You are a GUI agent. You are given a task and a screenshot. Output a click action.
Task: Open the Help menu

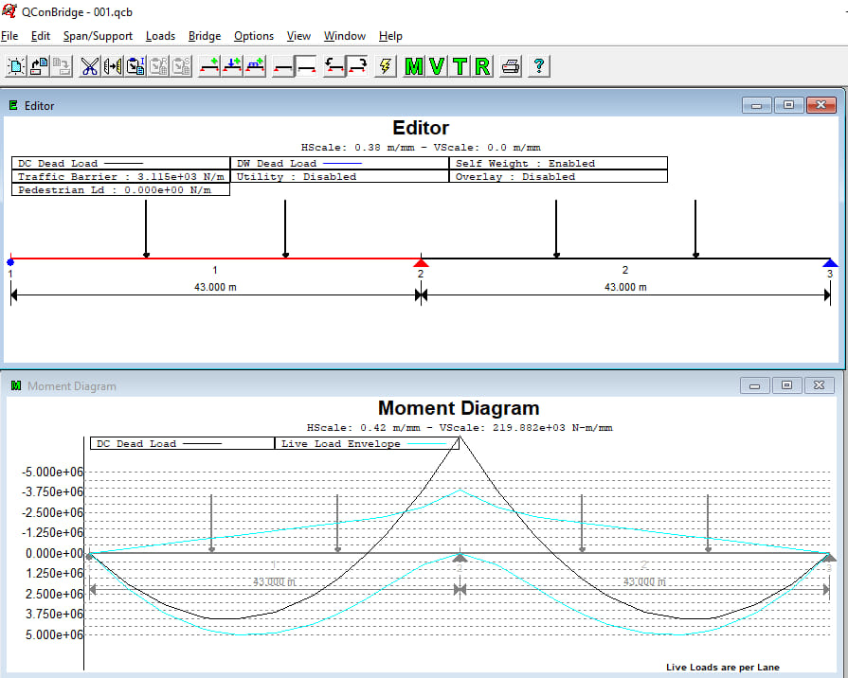coord(390,36)
